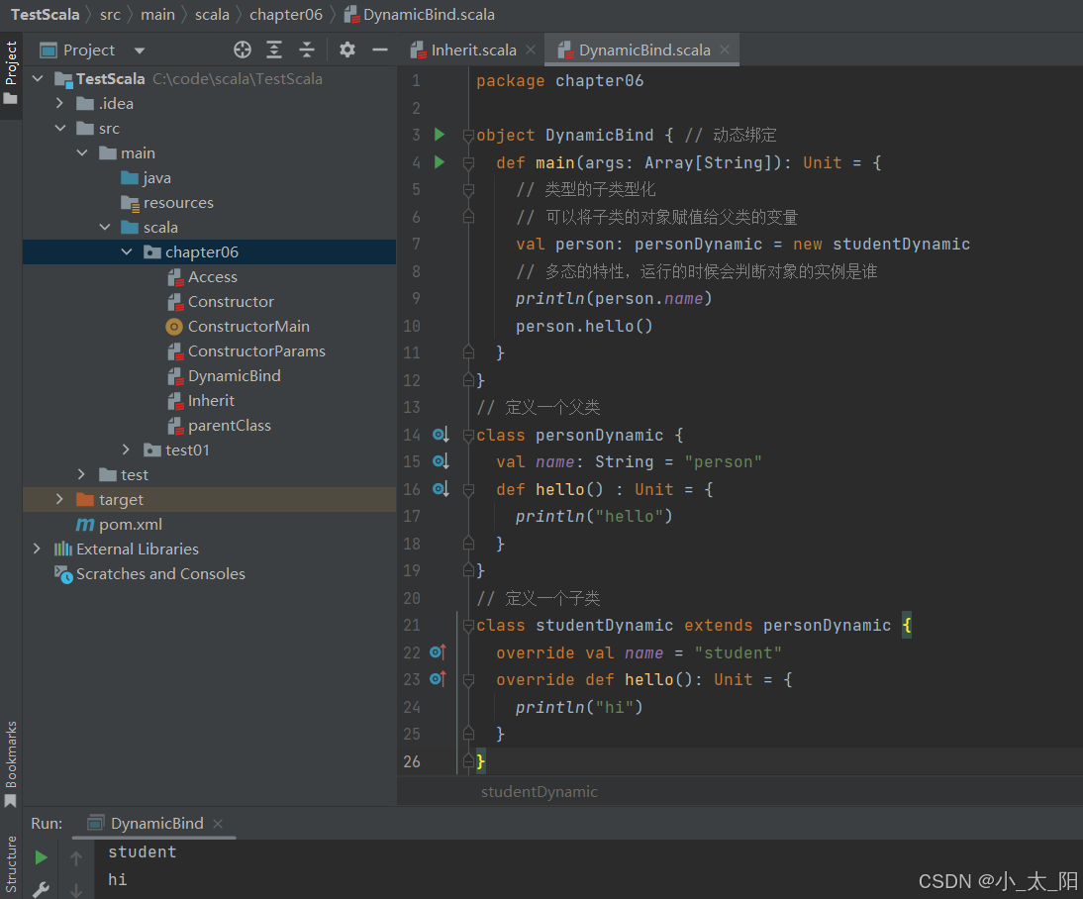Click chapter06 breadcrumb in navigation bar
Image resolution: width=1083 pixels, height=899 pixels.
(x=286, y=15)
